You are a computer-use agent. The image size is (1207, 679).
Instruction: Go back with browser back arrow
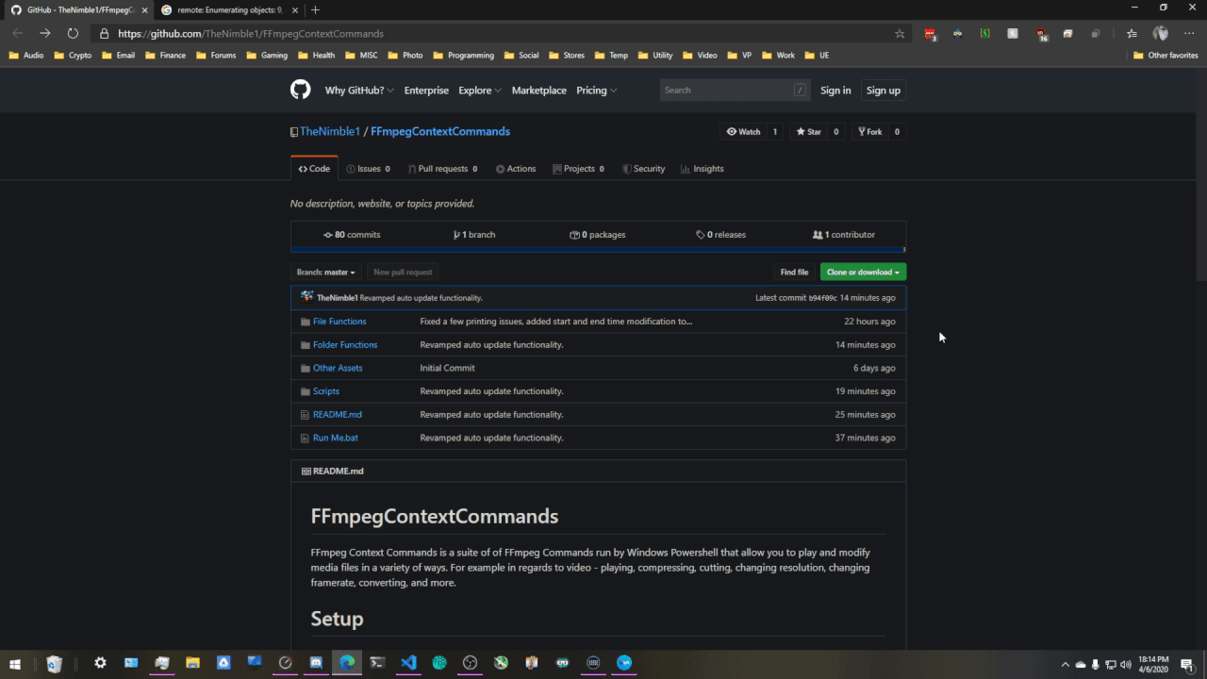pos(17,33)
